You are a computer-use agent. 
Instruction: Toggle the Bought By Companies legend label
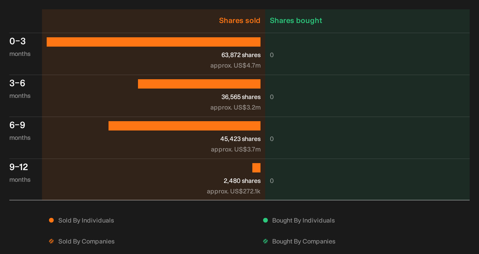[x=304, y=241]
